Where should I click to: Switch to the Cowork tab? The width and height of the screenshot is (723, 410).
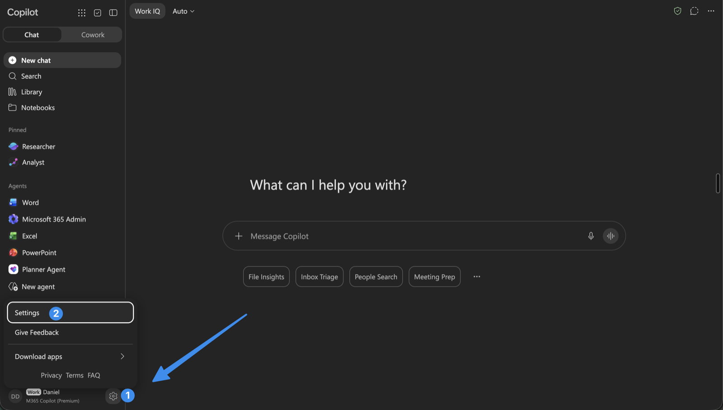(x=93, y=35)
